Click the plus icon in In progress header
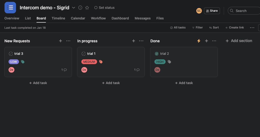Image resolution: width=260 pixels, height=137 pixels. coord(134,41)
